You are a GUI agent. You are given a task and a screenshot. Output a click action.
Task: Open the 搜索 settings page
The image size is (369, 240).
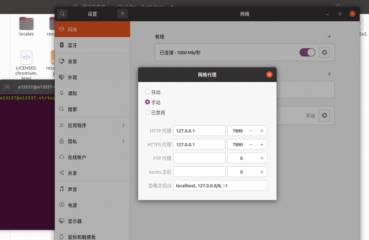coord(93,109)
